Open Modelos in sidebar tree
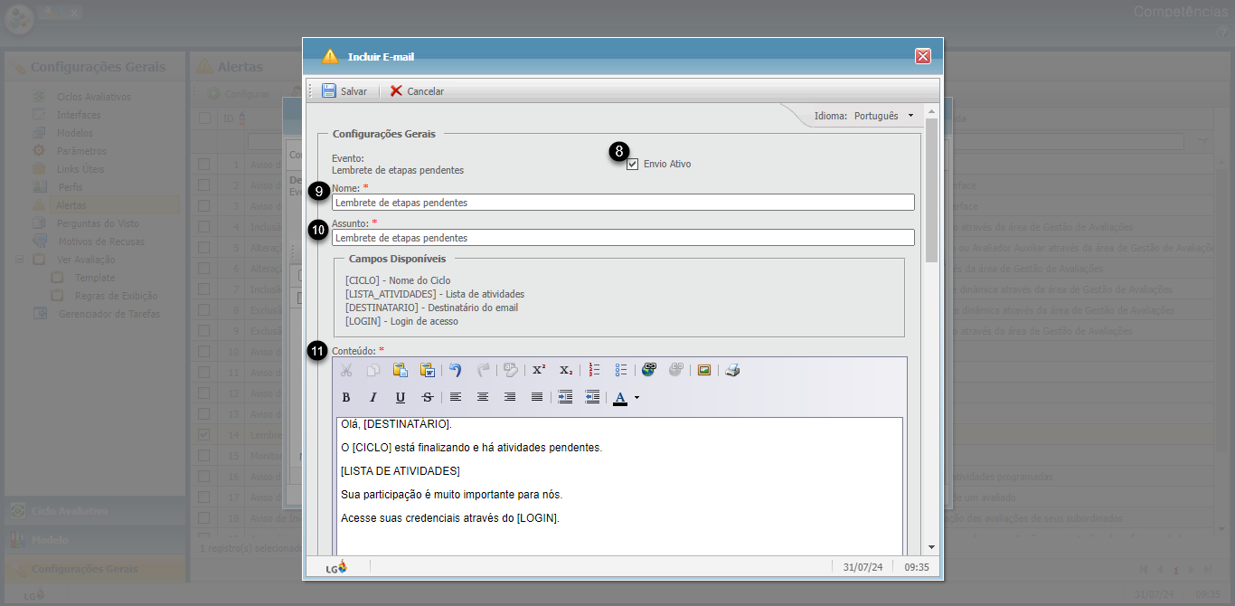The height and width of the screenshot is (606, 1235). coord(75,133)
